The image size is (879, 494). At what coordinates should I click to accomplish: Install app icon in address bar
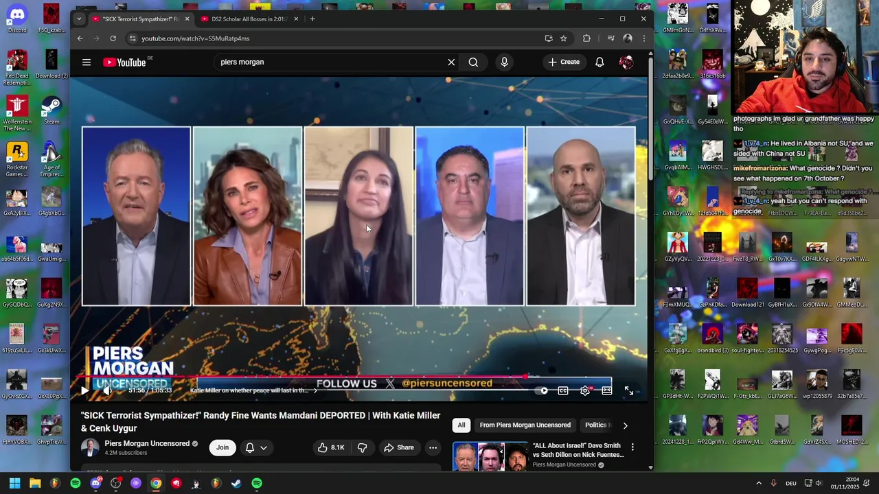[548, 38]
